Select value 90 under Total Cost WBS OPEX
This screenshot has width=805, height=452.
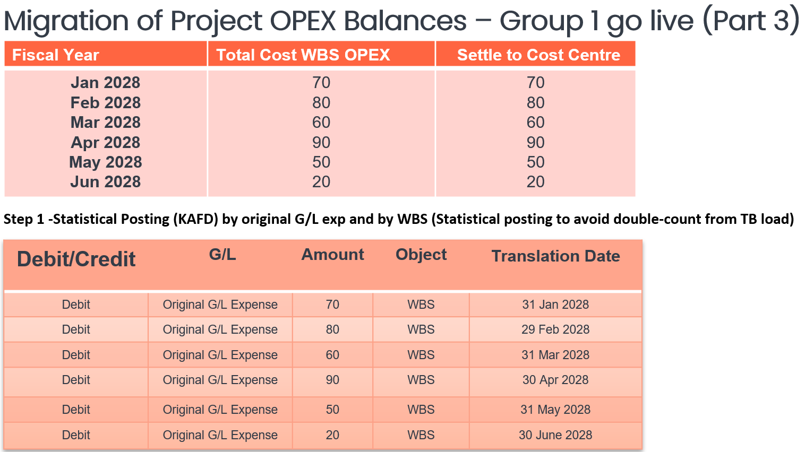(321, 142)
